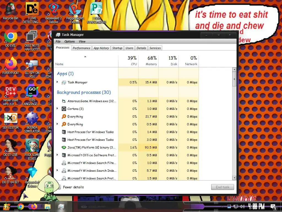This screenshot has width=282, height=212.
Task: Select the first Everything process row
Action: pos(126,116)
